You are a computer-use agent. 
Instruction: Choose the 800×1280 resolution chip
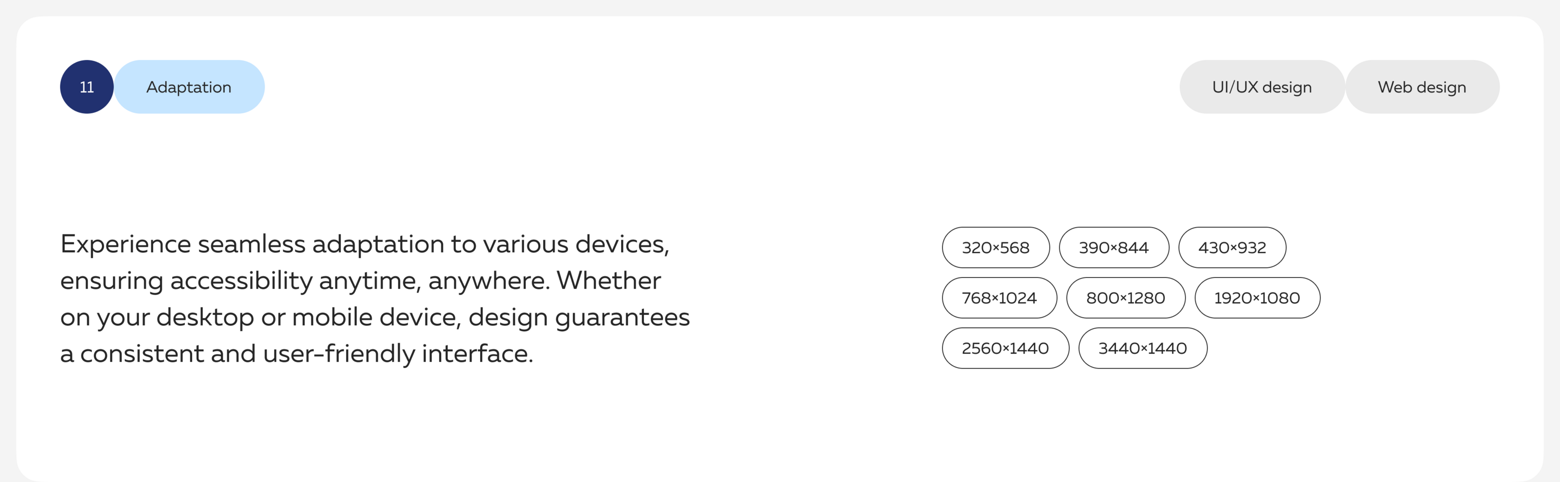point(1125,297)
